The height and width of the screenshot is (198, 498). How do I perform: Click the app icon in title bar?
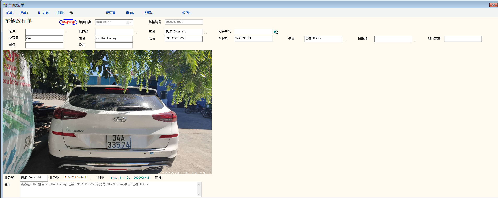point(5,5)
